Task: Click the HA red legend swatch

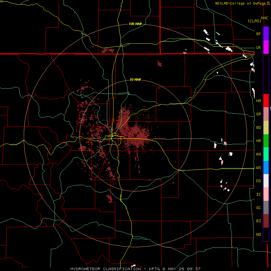Action: coord(266,101)
